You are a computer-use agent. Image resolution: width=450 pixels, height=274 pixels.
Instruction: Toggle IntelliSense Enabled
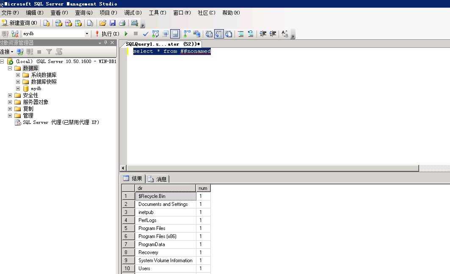coord(175,34)
